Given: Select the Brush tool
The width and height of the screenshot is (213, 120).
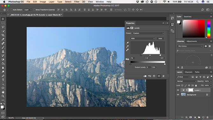Looking at the screenshot, I should coord(3,47).
